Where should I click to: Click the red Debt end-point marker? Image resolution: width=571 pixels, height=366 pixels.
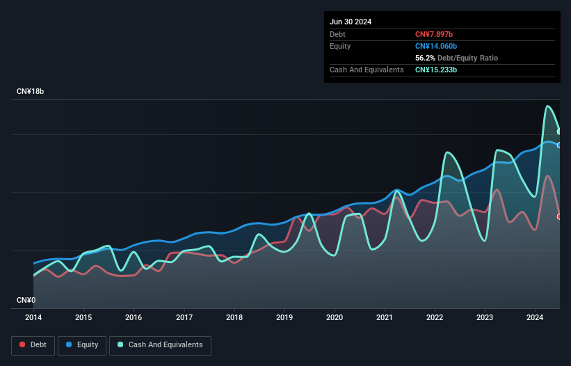coord(560,216)
